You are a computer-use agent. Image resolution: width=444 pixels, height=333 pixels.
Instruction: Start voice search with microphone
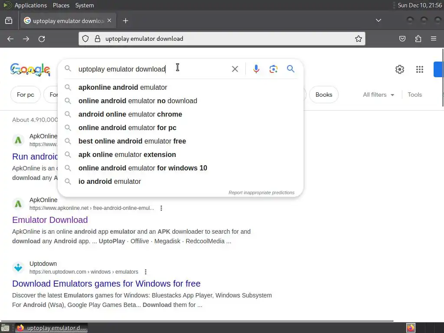click(x=256, y=69)
